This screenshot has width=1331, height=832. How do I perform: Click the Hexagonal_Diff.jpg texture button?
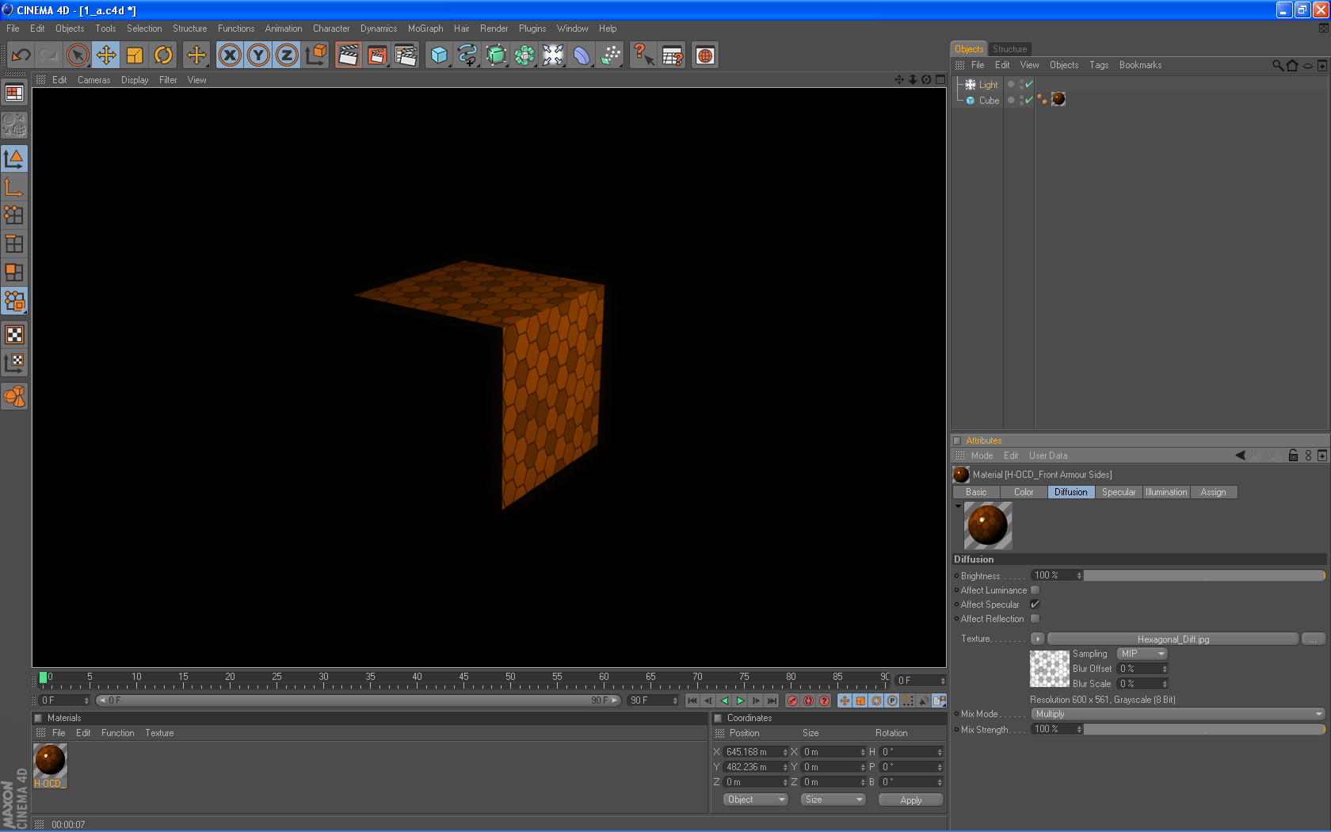(x=1173, y=639)
